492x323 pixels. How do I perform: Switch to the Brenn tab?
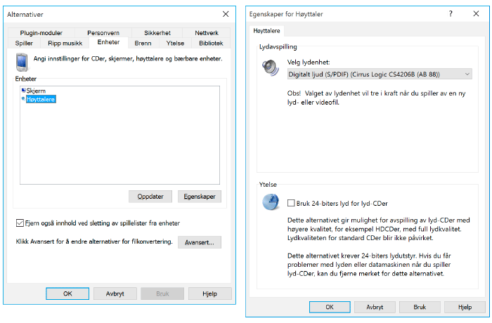(143, 43)
